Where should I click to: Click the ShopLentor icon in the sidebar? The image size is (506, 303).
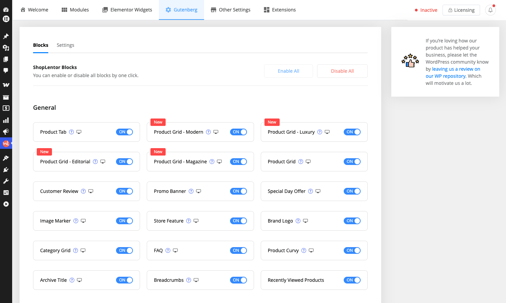tap(6, 143)
